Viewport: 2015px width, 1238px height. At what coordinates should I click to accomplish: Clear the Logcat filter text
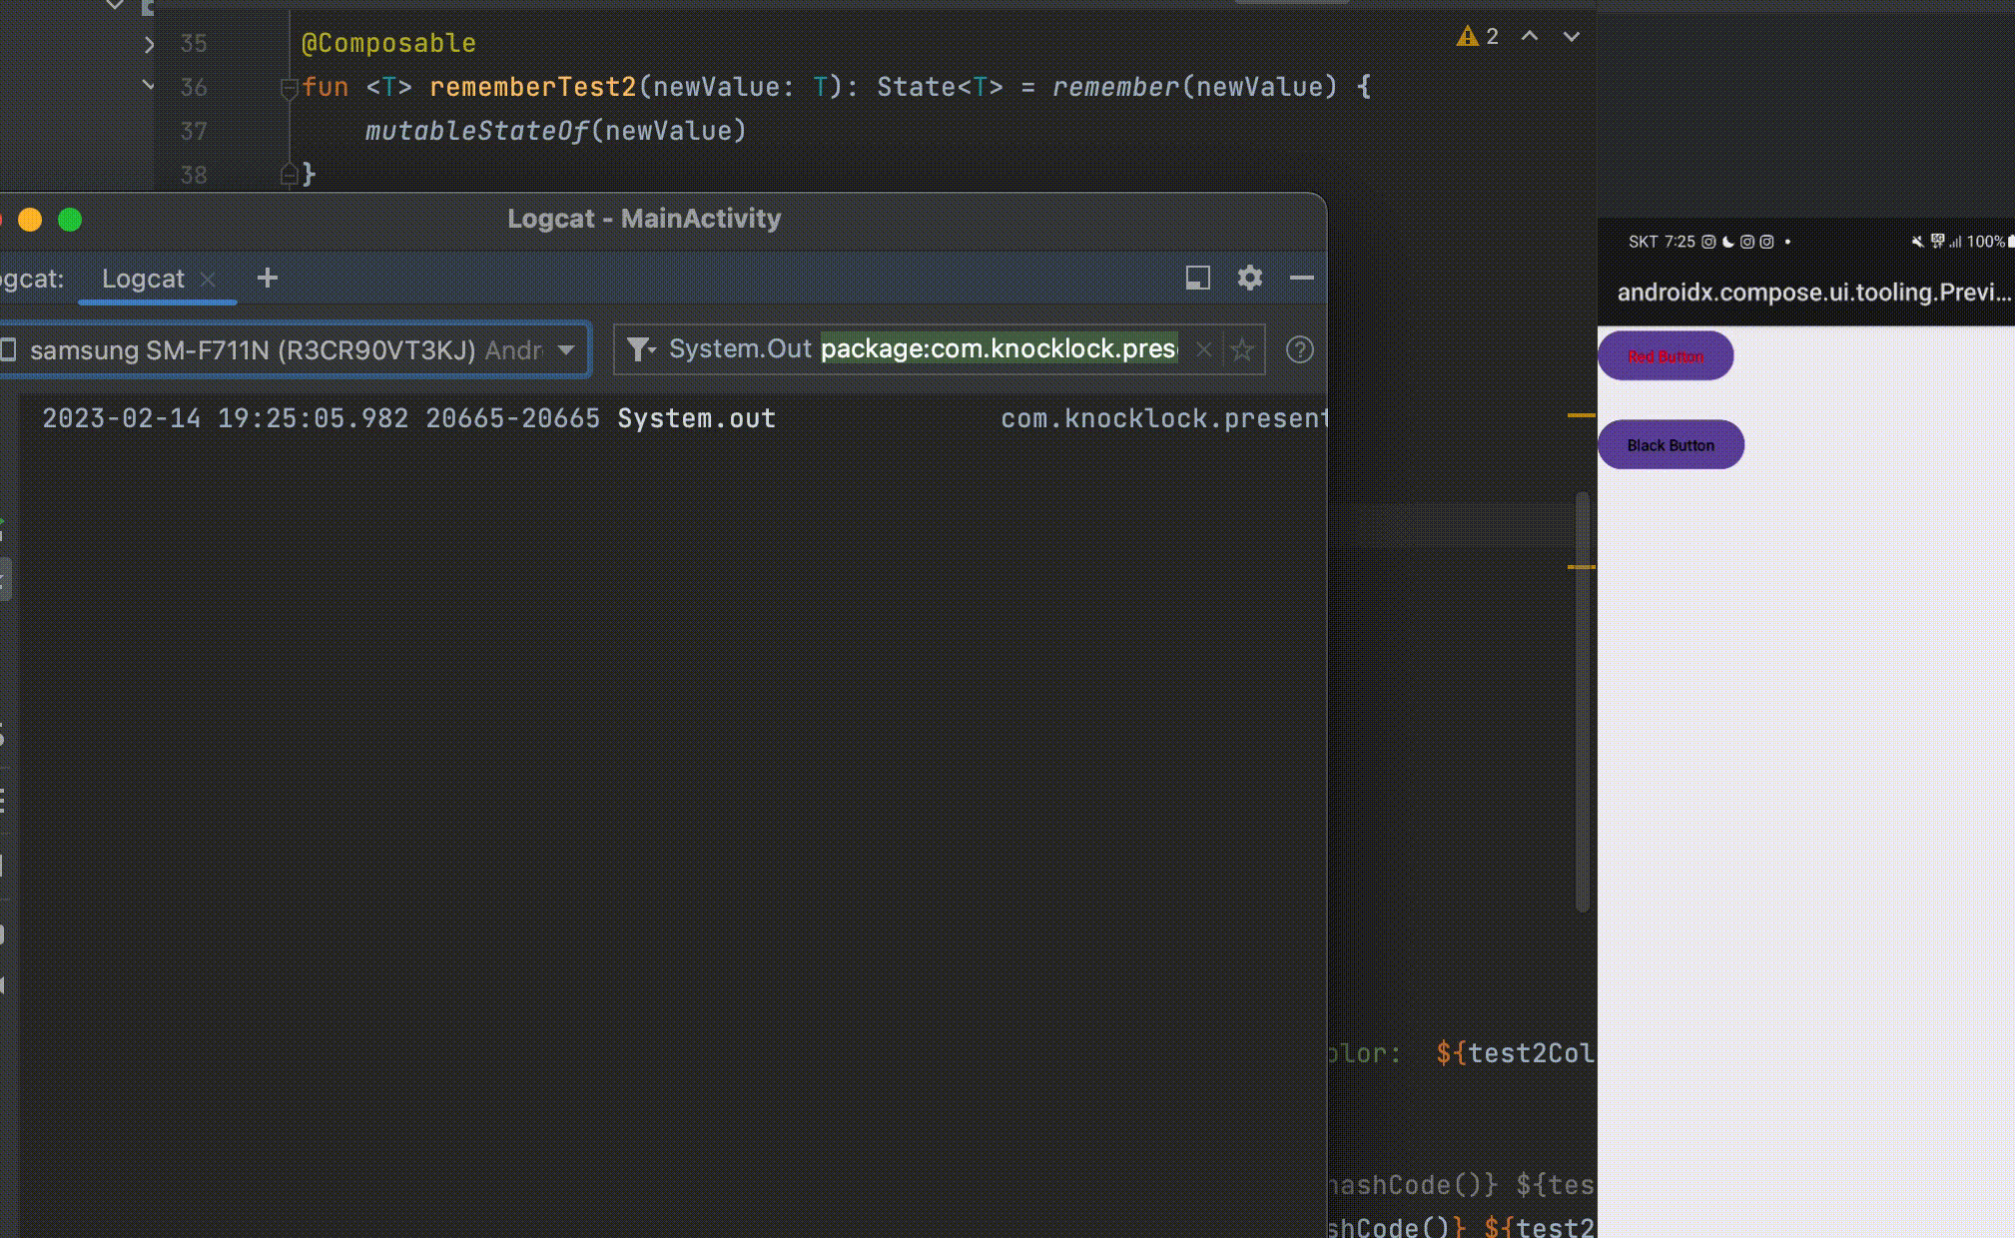click(x=1204, y=349)
